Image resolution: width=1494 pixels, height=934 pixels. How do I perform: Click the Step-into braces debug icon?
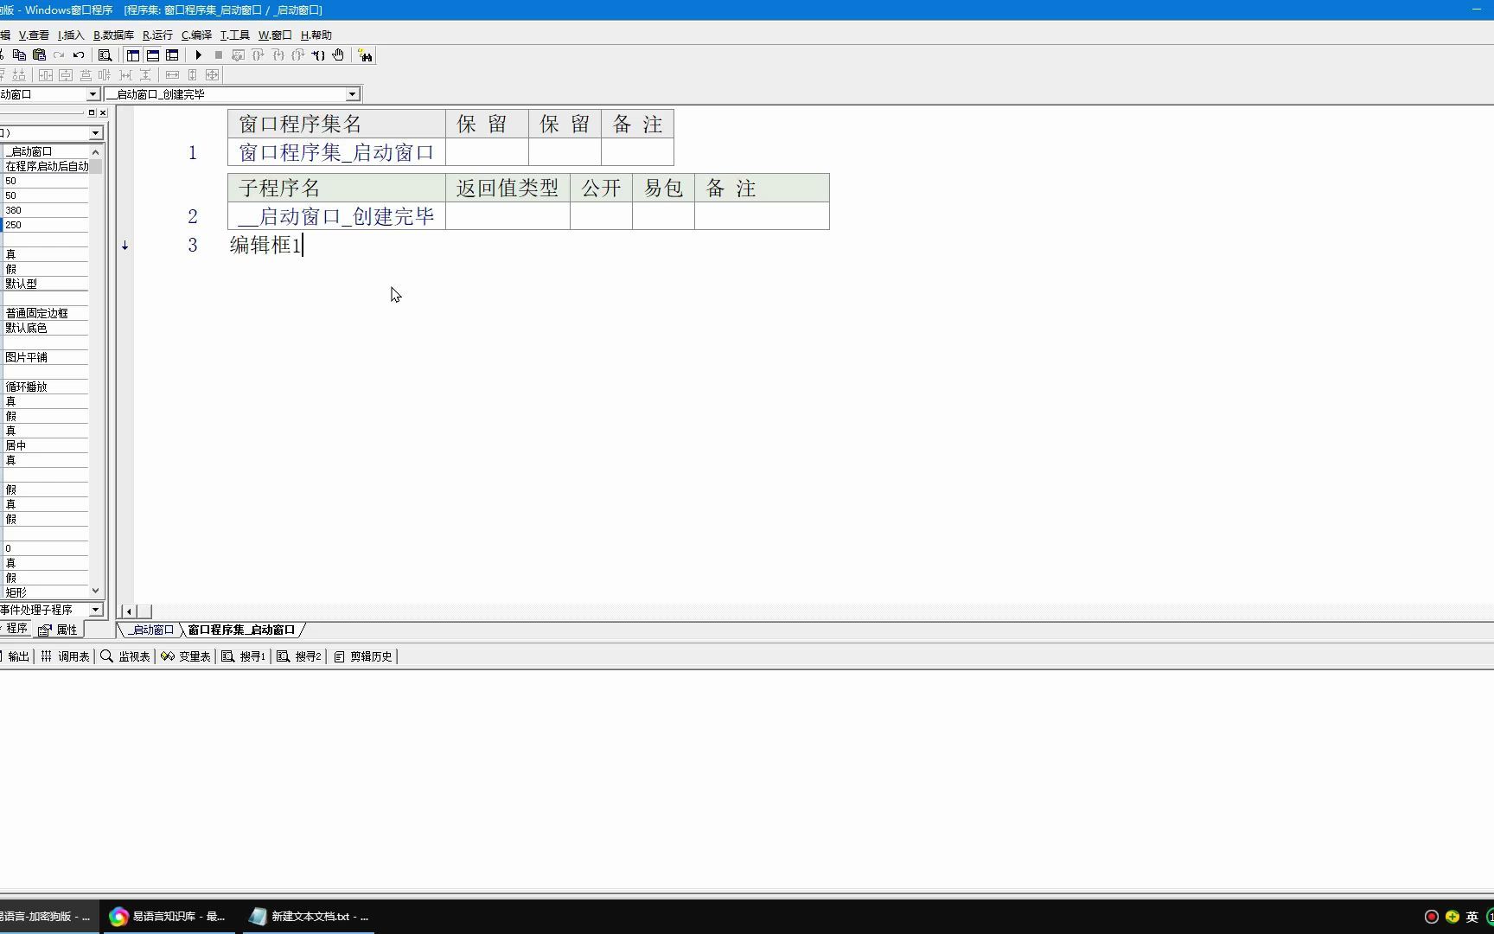point(278,55)
